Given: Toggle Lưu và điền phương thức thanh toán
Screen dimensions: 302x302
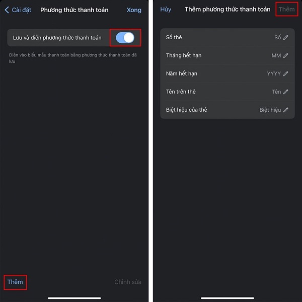Looking at the screenshot, I should (125, 38).
